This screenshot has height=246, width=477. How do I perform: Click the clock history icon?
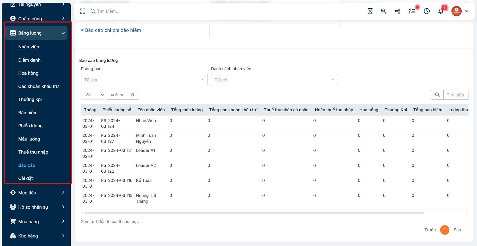click(427, 11)
